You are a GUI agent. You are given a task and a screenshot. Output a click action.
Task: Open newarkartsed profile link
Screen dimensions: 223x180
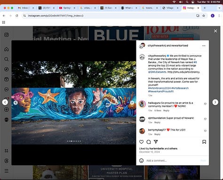180,46
